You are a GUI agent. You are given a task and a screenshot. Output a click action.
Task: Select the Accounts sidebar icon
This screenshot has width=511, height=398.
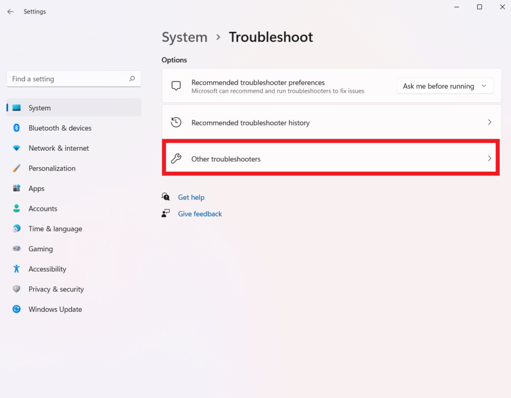point(16,208)
